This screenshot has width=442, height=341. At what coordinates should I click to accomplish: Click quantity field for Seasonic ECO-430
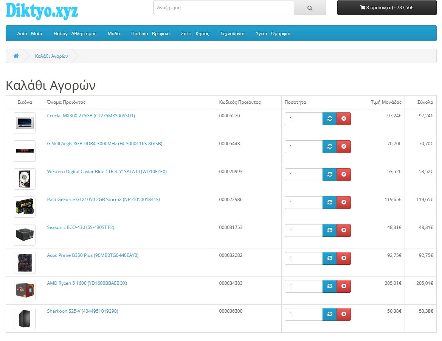tap(304, 230)
